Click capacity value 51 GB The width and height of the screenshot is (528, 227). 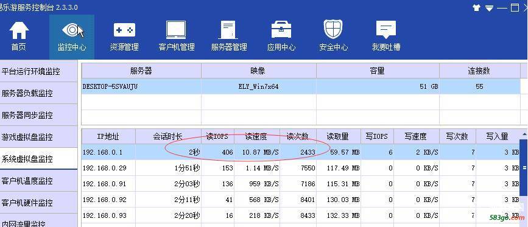[429, 86]
